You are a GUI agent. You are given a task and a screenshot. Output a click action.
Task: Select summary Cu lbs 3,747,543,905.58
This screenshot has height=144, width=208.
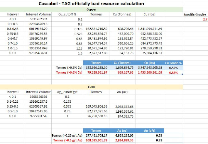[x=150, y=68]
